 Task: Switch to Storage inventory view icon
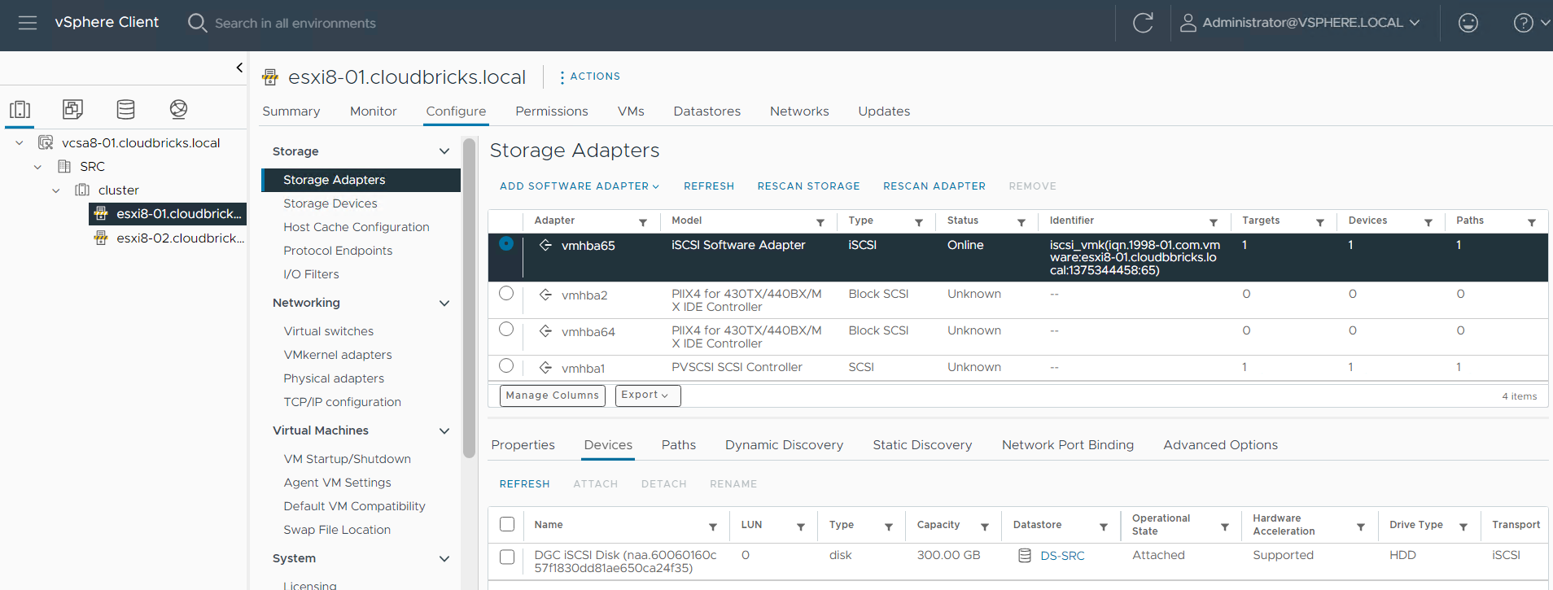[x=125, y=109]
